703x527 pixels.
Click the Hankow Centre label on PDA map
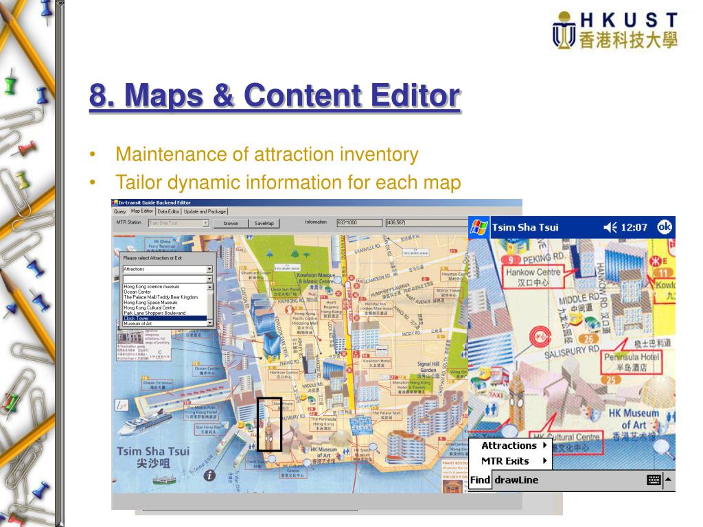533,277
